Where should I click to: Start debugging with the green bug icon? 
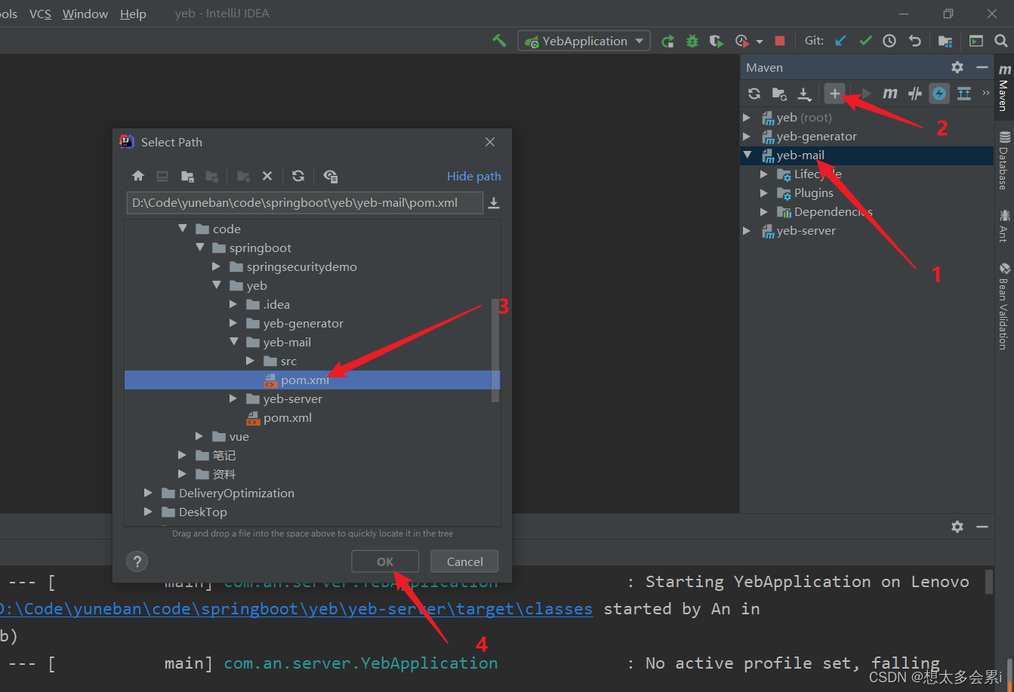click(x=692, y=41)
